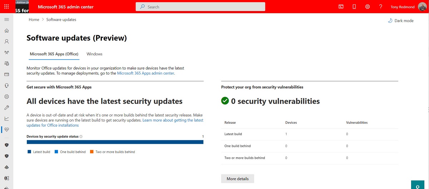
Task: Click Two or more builds behind swatch
Action: coord(92,152)
